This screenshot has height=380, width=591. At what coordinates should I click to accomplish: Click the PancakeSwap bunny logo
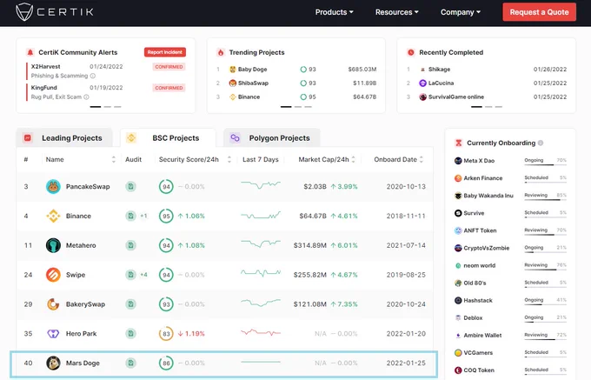point(53,187)
